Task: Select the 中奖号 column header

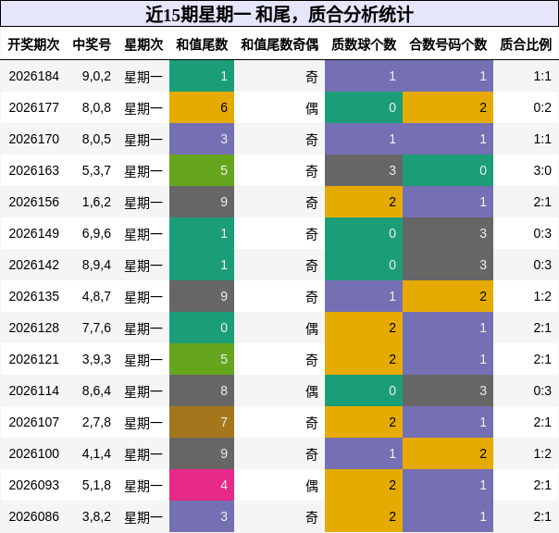Action: tap(92, 44)
